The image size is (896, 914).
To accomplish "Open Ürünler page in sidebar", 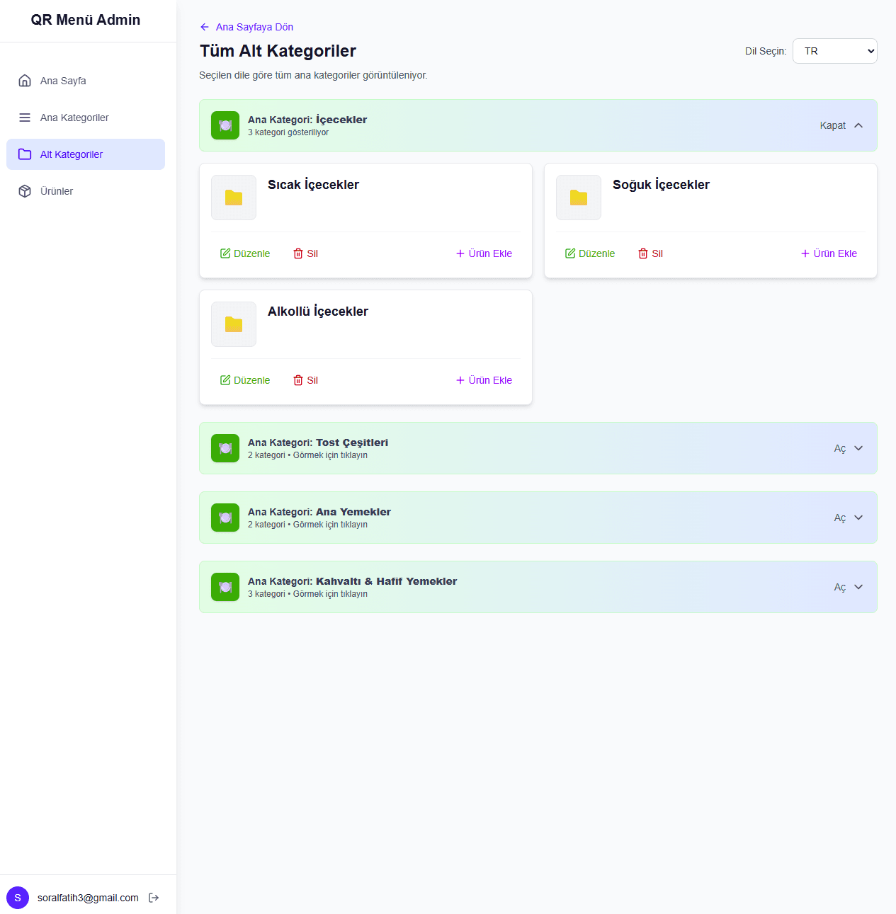I will click(x=57, y=191).
